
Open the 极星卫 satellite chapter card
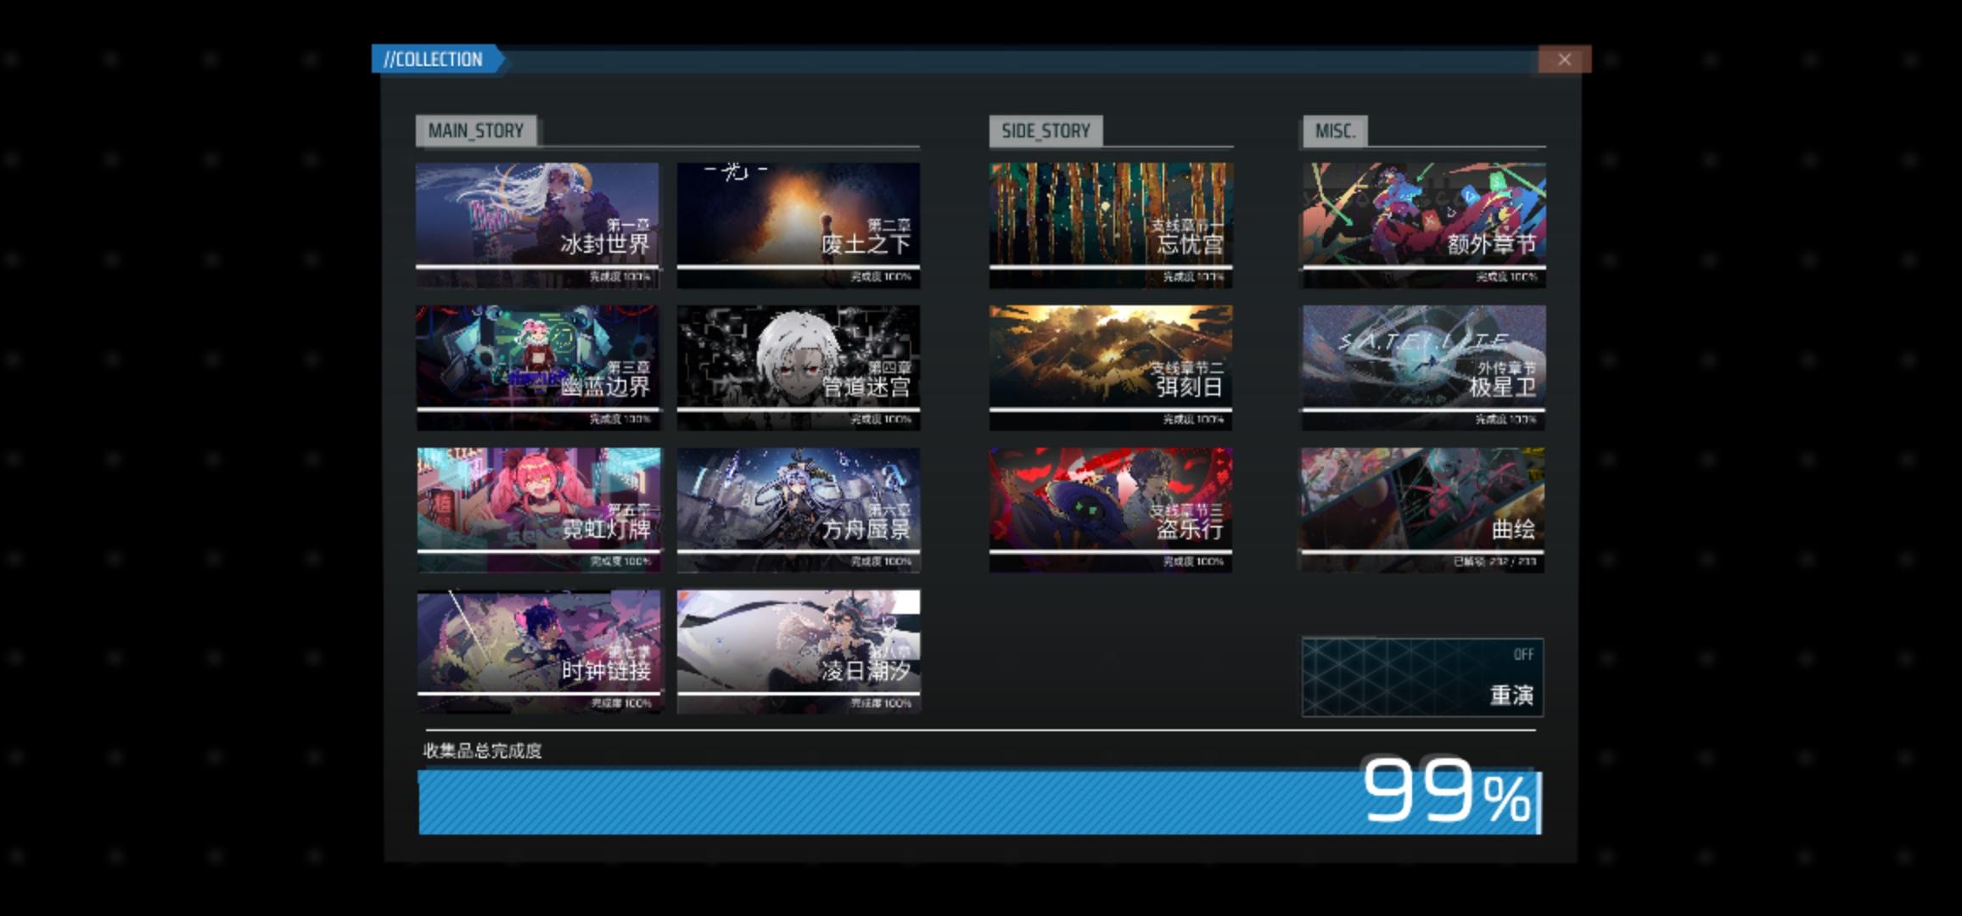pyautogui.click(x=1424, y=367)
